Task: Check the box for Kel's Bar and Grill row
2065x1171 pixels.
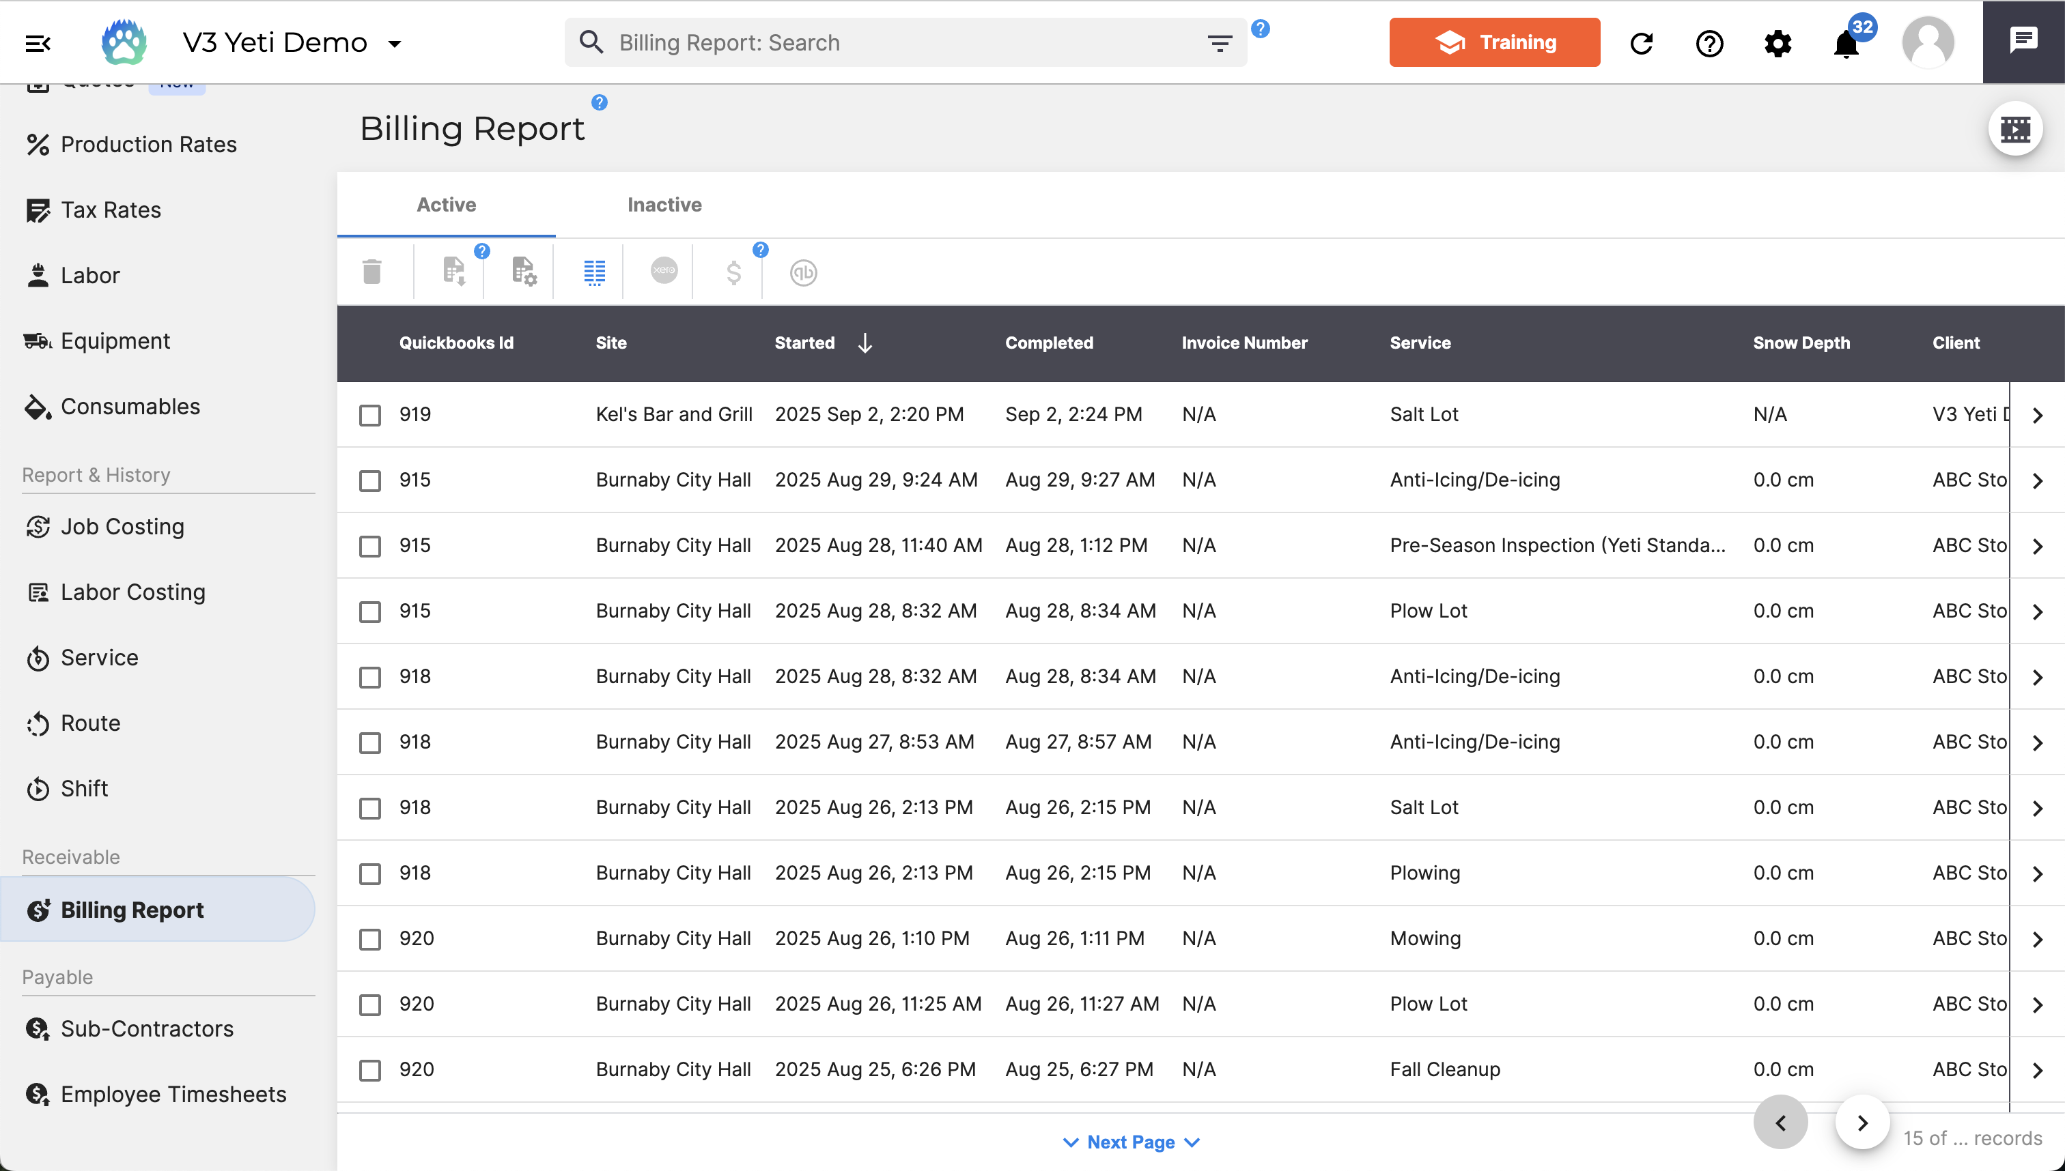Action: pos(370,415)
